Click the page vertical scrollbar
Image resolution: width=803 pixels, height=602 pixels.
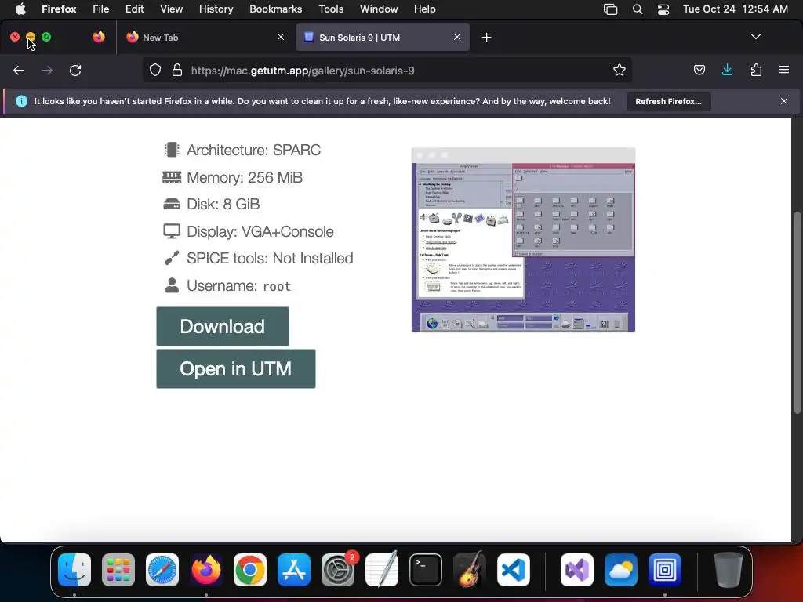pos(797,312)
